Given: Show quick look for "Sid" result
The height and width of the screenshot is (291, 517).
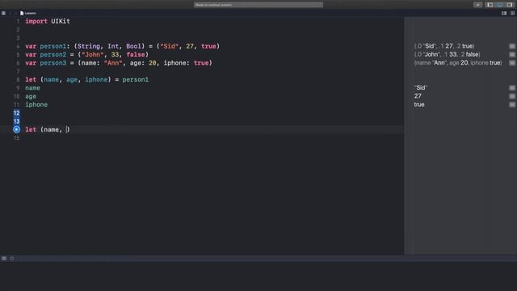Looking at the screenshot, I should 512,88.
